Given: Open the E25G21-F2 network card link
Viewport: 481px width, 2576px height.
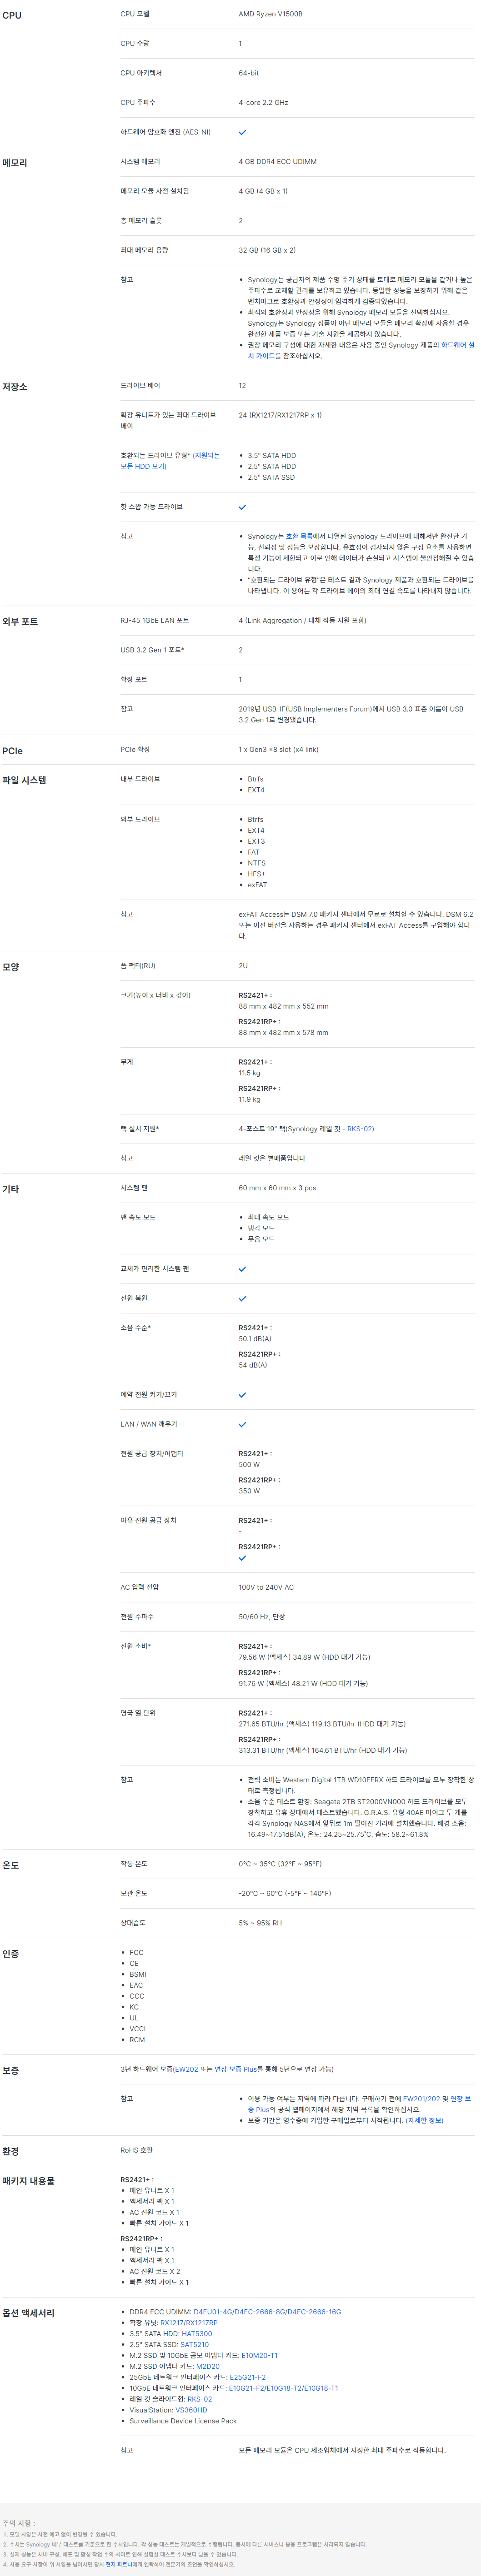Looking at the screenshot, I should click(x=248, y=2377).
